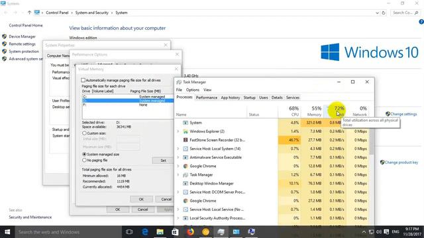Select the No paging file option
Image resolution: width=424 pixels, height=238 pixels.
(x=84, y=160)
